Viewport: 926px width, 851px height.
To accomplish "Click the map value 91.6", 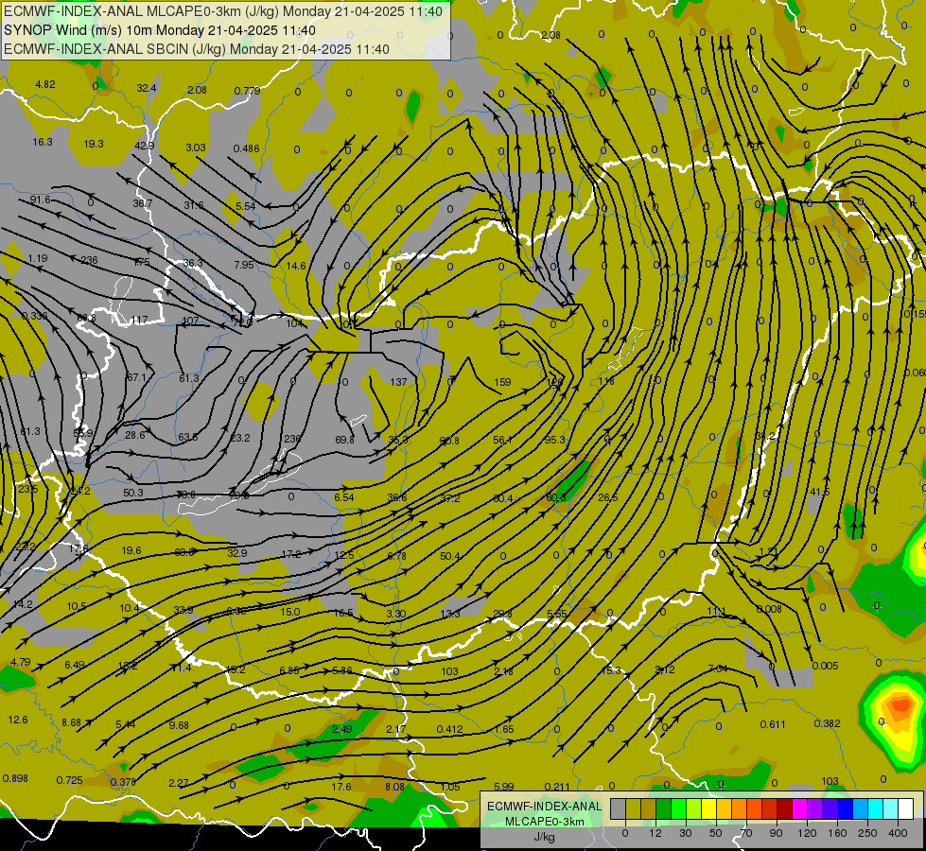I will 40,200.
